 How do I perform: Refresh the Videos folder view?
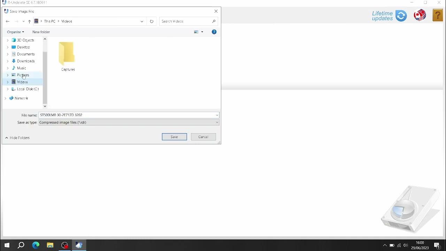152,21
